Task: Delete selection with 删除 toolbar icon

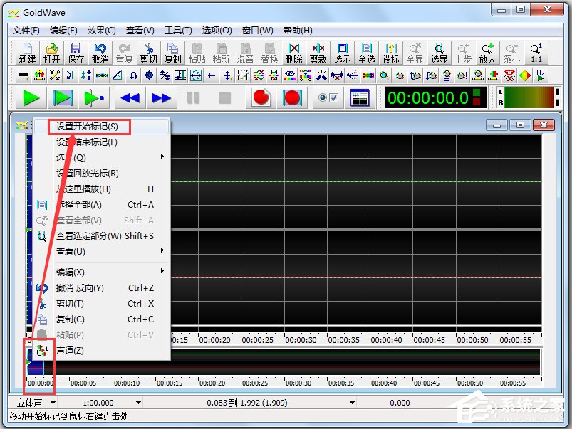Action: [293, 53]
